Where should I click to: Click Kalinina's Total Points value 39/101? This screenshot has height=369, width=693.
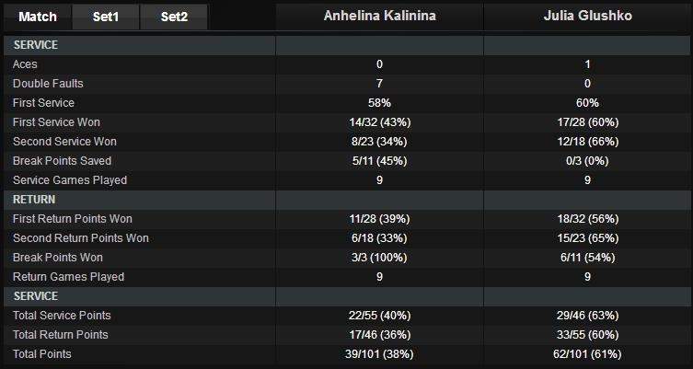point(379,354)
